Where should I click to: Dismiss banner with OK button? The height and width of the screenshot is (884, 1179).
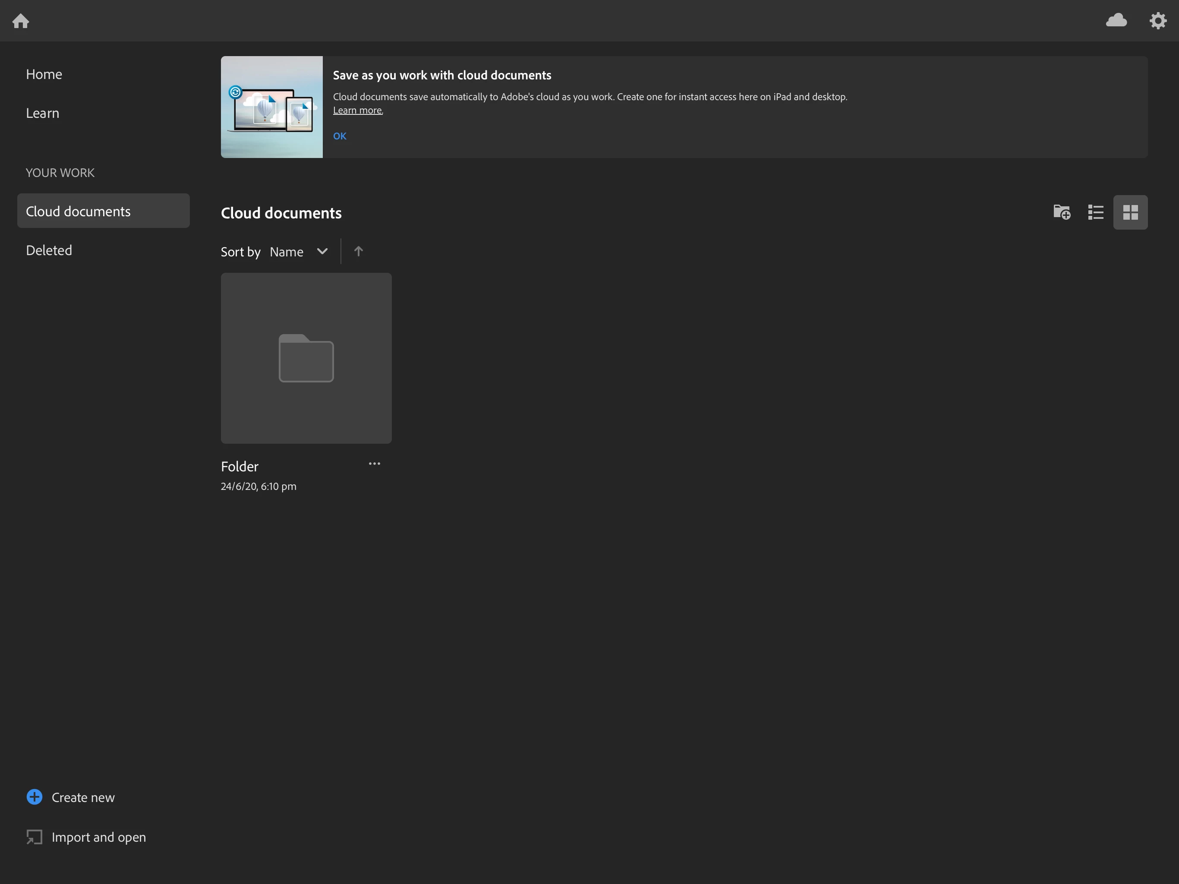click(x=340, y=136)
